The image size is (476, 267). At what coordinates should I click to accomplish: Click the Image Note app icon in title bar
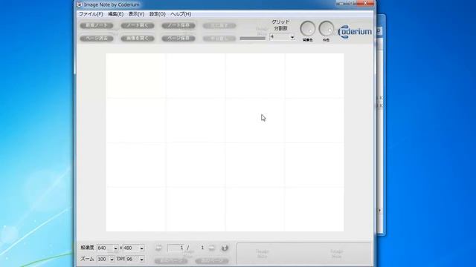pyautogui.click(x=80, y=4)
